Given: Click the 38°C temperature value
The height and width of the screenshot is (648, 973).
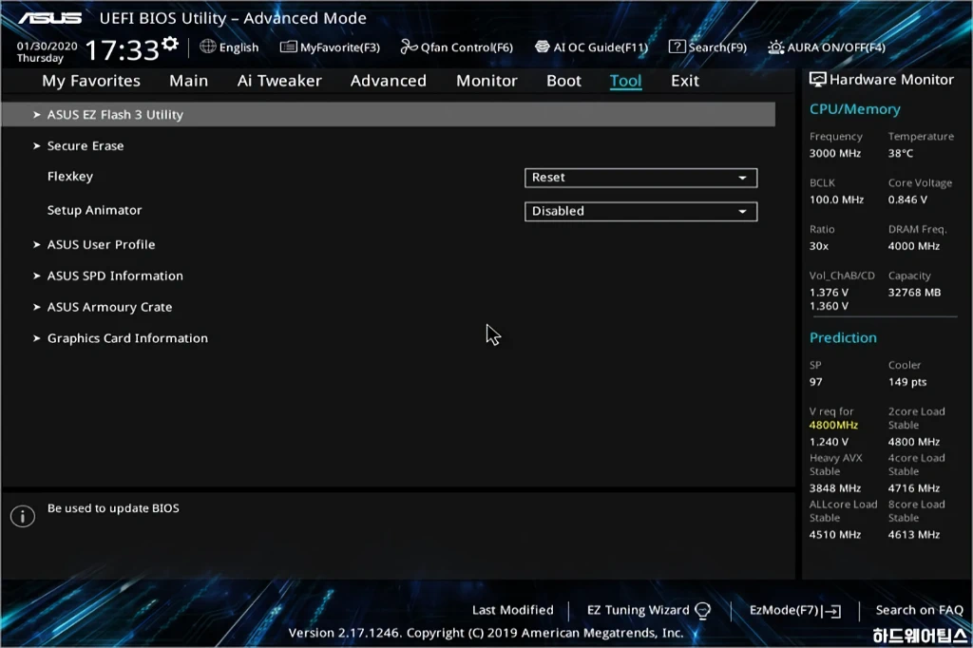Looking at the screenshot, I should 901,153.
